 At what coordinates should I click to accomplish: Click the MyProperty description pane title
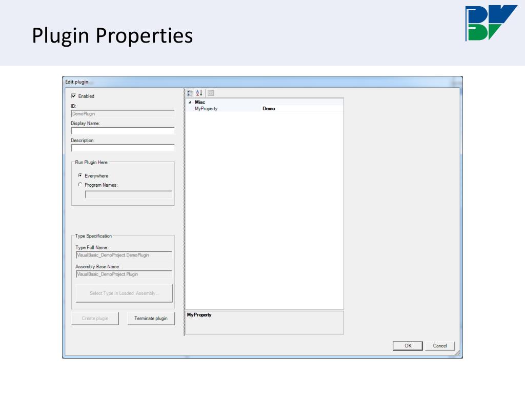(x=199, y=315)
